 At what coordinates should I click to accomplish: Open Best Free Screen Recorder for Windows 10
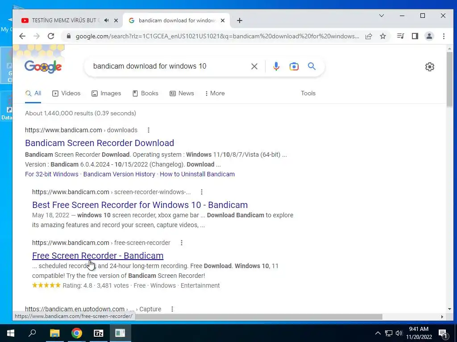140,205
